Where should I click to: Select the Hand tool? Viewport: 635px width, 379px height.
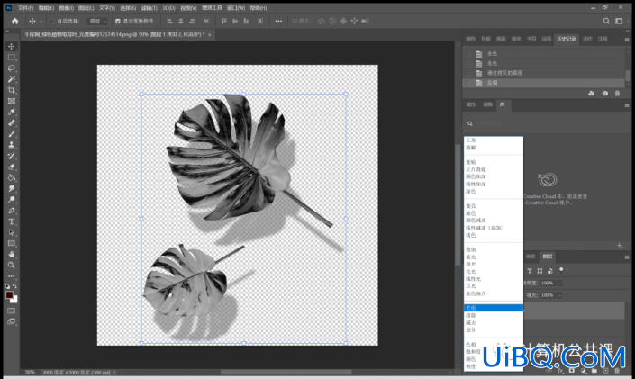12,254
